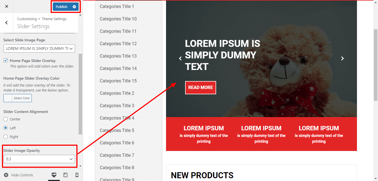Open Select Slide Image Page dropdown
This screenshot has height=181, width=378.
tap(39, 48)
